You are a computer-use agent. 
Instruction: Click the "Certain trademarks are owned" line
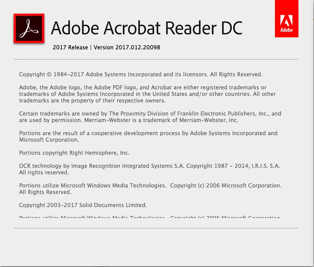(x=150, y=114)
